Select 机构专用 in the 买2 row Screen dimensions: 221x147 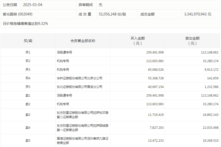(x=63, y=61)
